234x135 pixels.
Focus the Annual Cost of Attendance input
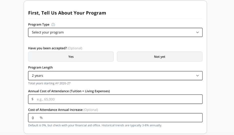point(117,99)
